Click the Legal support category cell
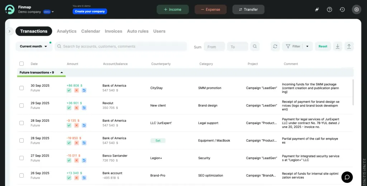Viewport: 367px width, 186px height. pos(208,123)
